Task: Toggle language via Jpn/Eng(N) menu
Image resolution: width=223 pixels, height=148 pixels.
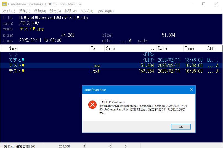Action: [105, 11]
